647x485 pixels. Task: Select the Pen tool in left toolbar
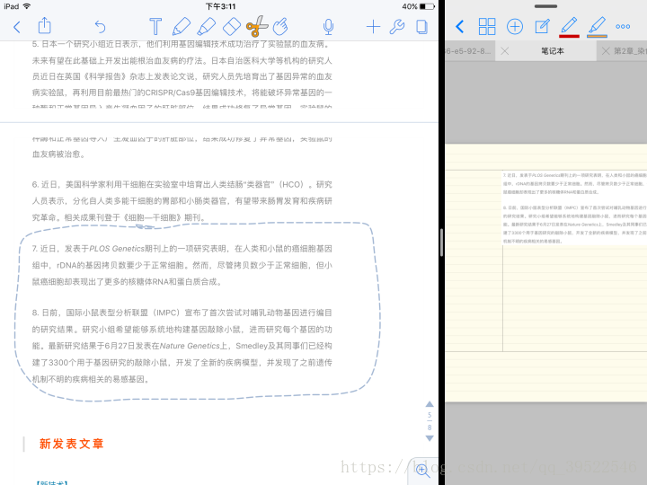click(x=182, y=26)
